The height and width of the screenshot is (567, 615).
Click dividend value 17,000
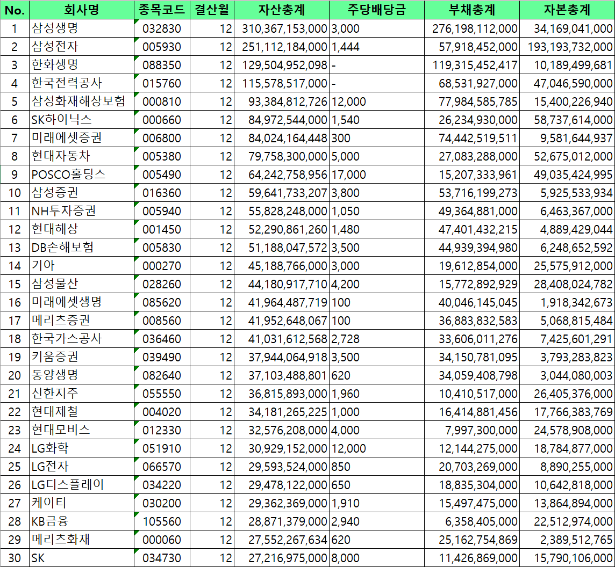[376, 175]
